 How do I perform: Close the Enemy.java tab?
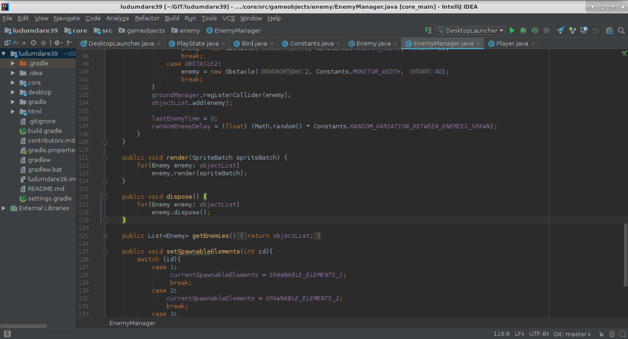395,44
